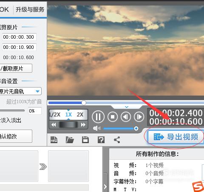The width and height of the screenshot is (204, 192).
Task: Click the 导出视频 export button
Action: [x=176, y=137]
